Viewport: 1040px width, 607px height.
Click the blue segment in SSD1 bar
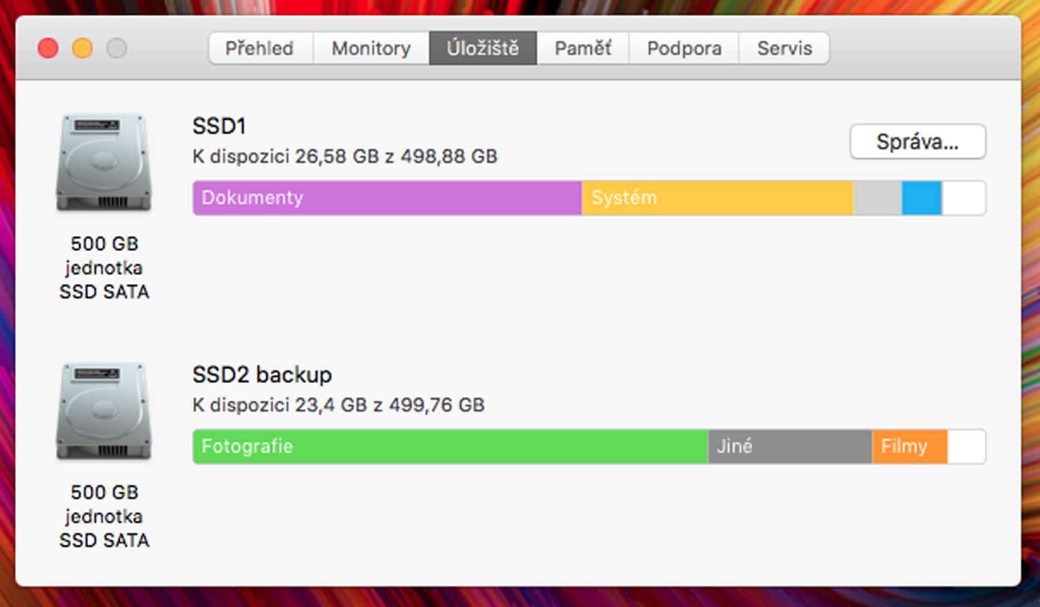(x=921, y=198)
